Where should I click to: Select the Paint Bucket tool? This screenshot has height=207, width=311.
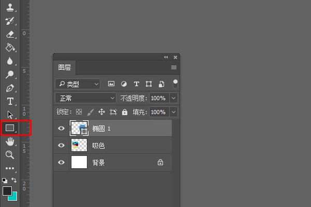(x=10, y=48)
